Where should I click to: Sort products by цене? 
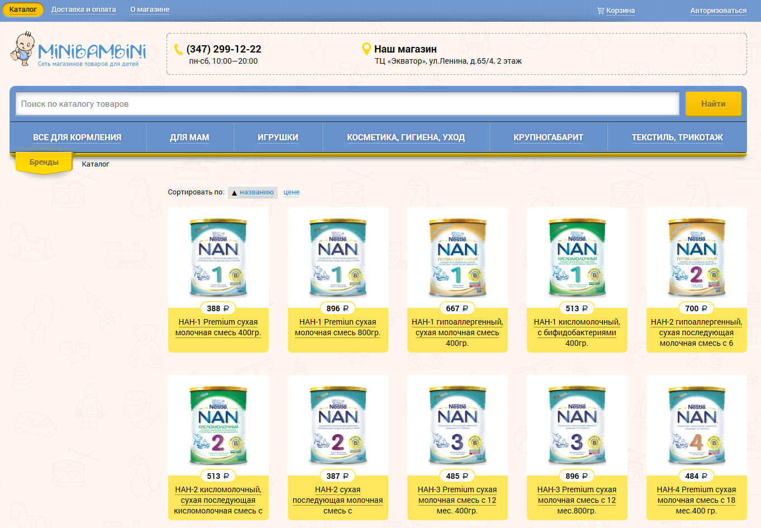(x=292, y=192)
